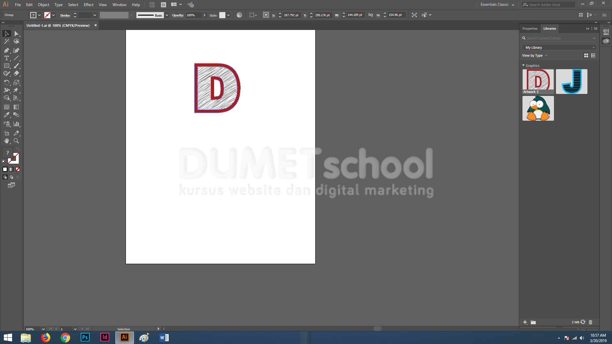Open the File menu
This screenshot has width=612, height=344.
click(18, 4)
